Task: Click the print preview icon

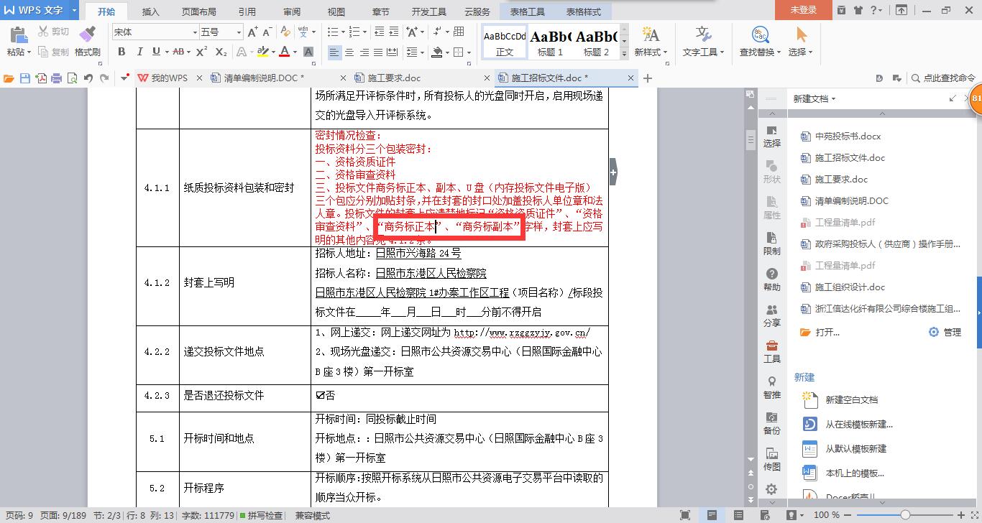Action: [72, 78]
